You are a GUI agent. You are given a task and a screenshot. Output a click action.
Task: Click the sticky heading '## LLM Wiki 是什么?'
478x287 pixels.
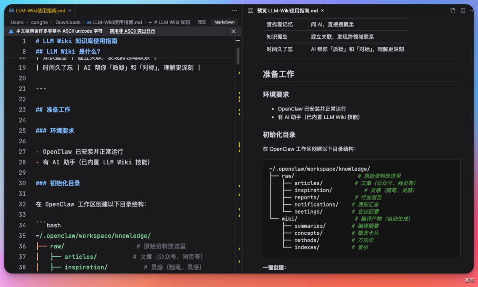pos(68,51)
